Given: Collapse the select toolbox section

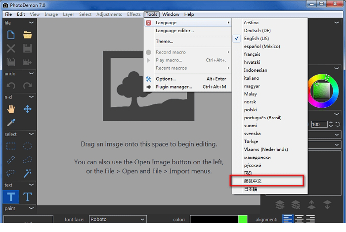Looking at the screenshot, I should click(x=31, y=134).
